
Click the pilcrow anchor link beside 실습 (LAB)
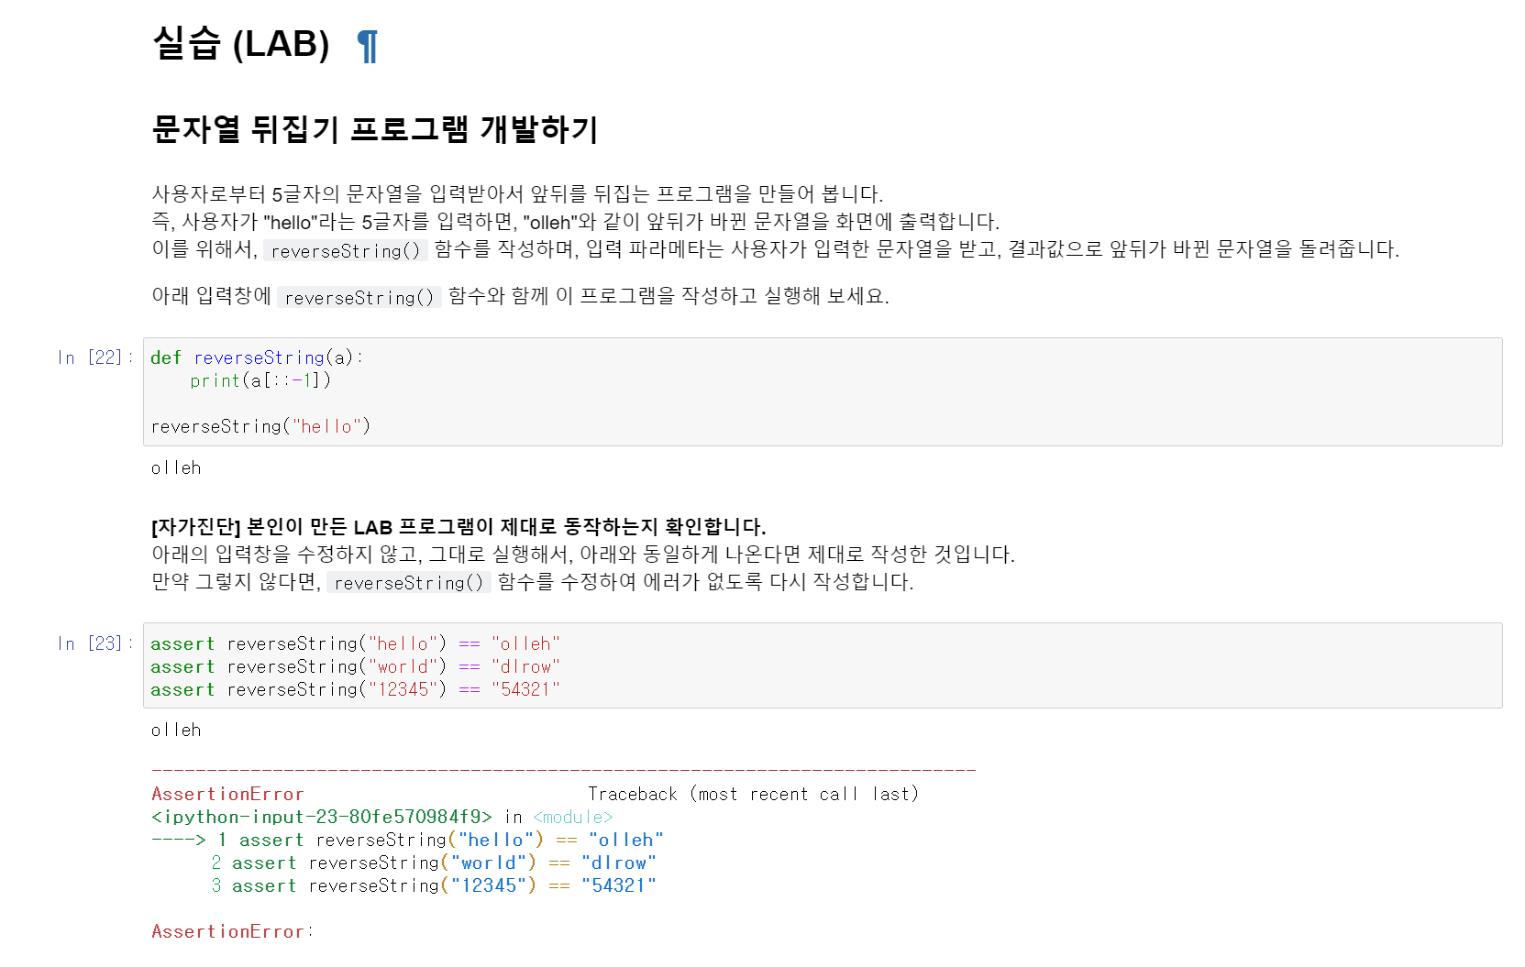coord(368,46)
